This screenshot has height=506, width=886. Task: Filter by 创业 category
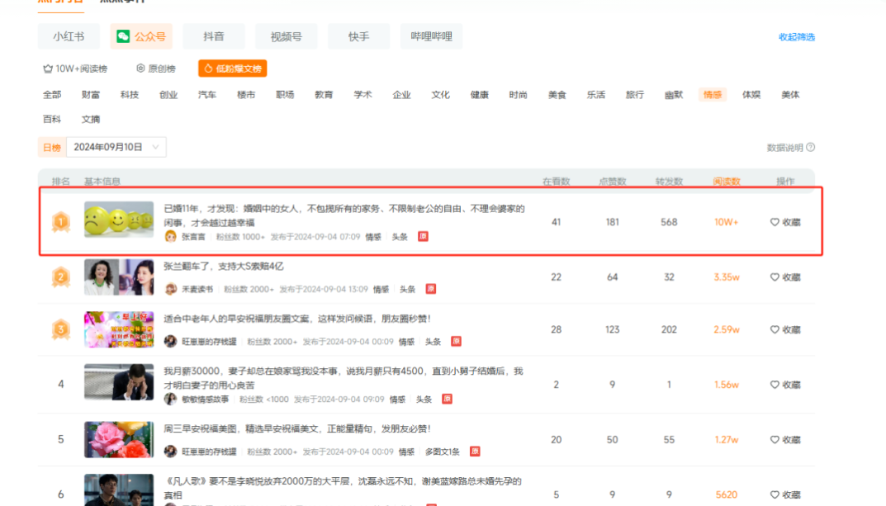pos(168,95)
